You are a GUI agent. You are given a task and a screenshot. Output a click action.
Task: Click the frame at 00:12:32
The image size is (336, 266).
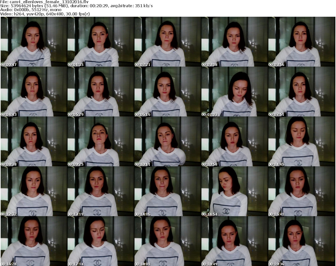(x=33, y=191)
